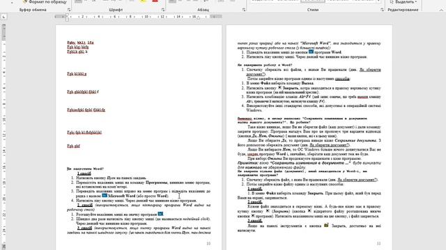Click the '2 спосіб' subheading on page 10
446x250 pixels.
pos(85,205)
